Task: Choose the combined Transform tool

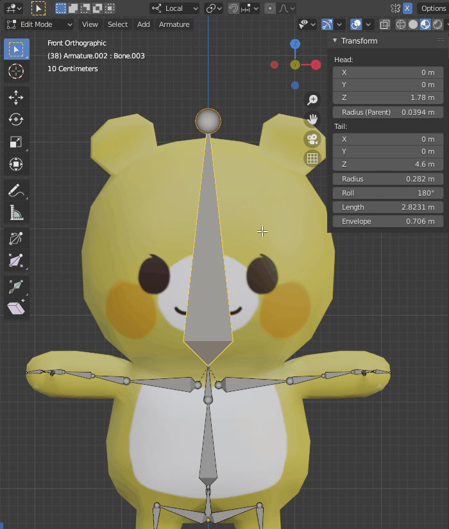Action: [x=16, y=164]
